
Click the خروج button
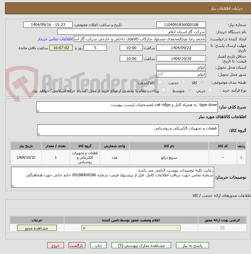click(55, 245)
